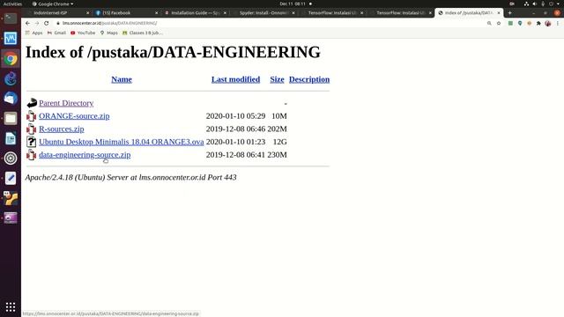Open the YouTube bookmark
Screen dimensions: 564x317
tap(83, 33)
